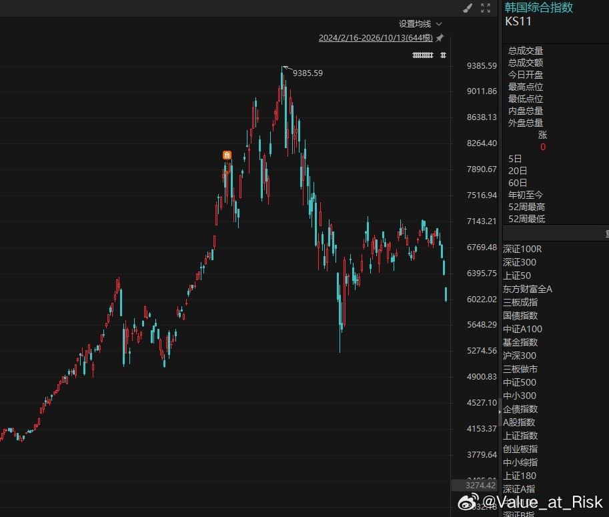The width and height of the screenshot is (609, 517).
Task: Open 深证A指 index
Action: 519,489
